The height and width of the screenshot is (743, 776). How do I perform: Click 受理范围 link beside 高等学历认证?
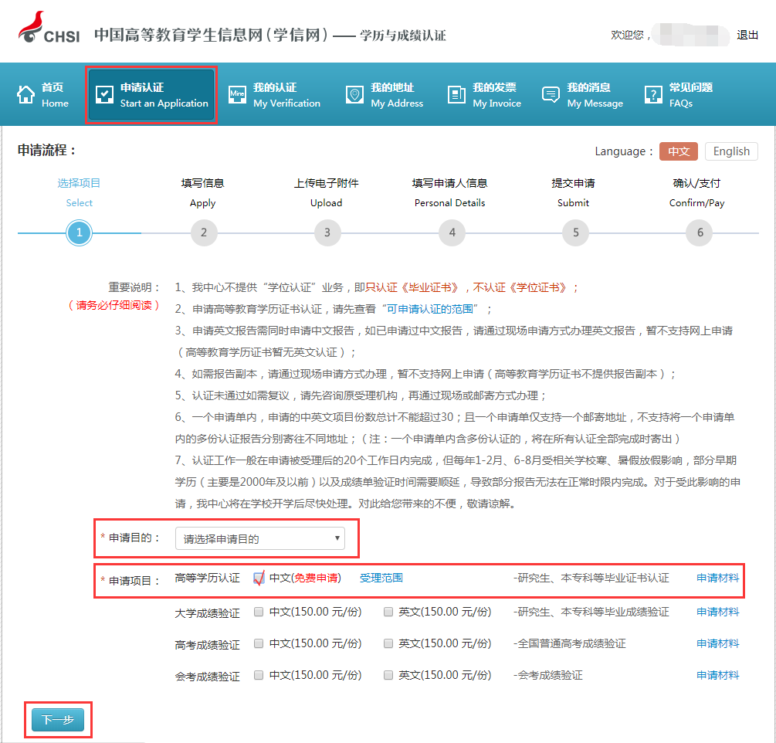[381, 578]
